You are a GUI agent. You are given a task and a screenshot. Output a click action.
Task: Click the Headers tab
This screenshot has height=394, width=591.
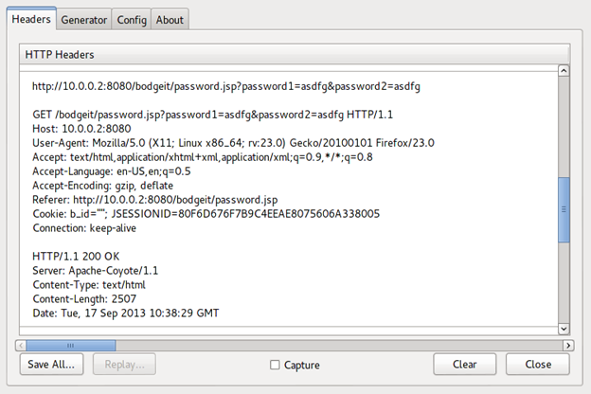(x=31, y=19)
